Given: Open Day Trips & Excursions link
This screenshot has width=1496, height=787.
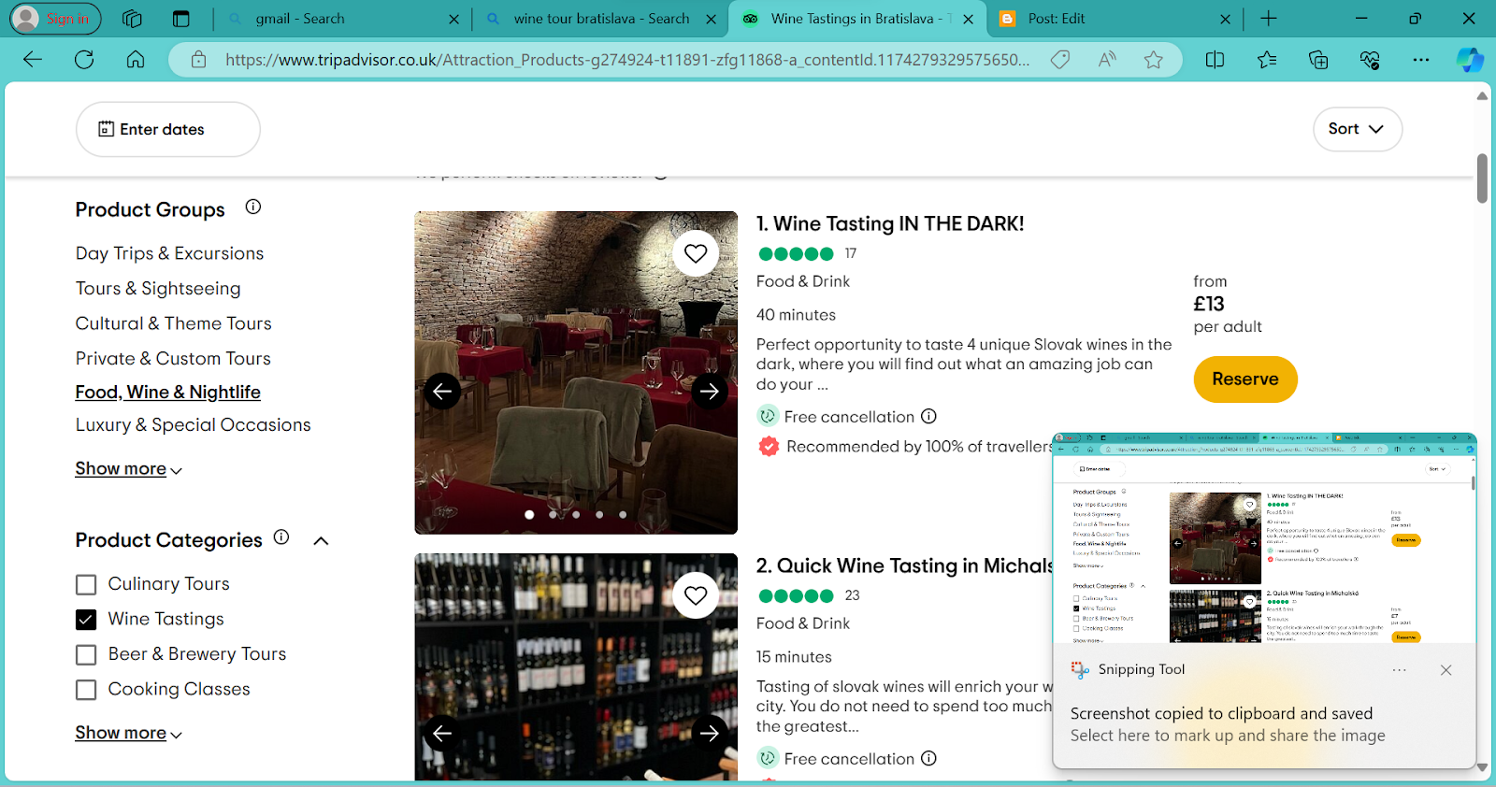Looking at the screenshot, I should tap(170, 253).
